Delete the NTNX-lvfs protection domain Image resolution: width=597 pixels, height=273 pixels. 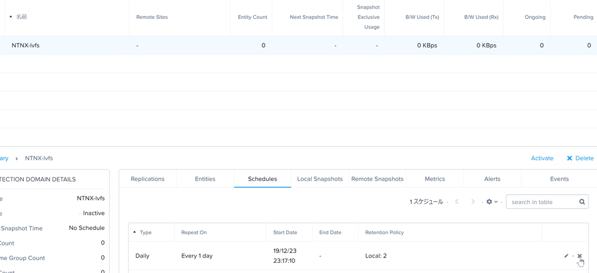[x=580, y=158]
